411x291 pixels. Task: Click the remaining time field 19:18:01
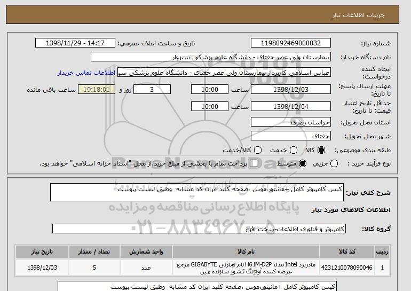[x=97, y=89]
